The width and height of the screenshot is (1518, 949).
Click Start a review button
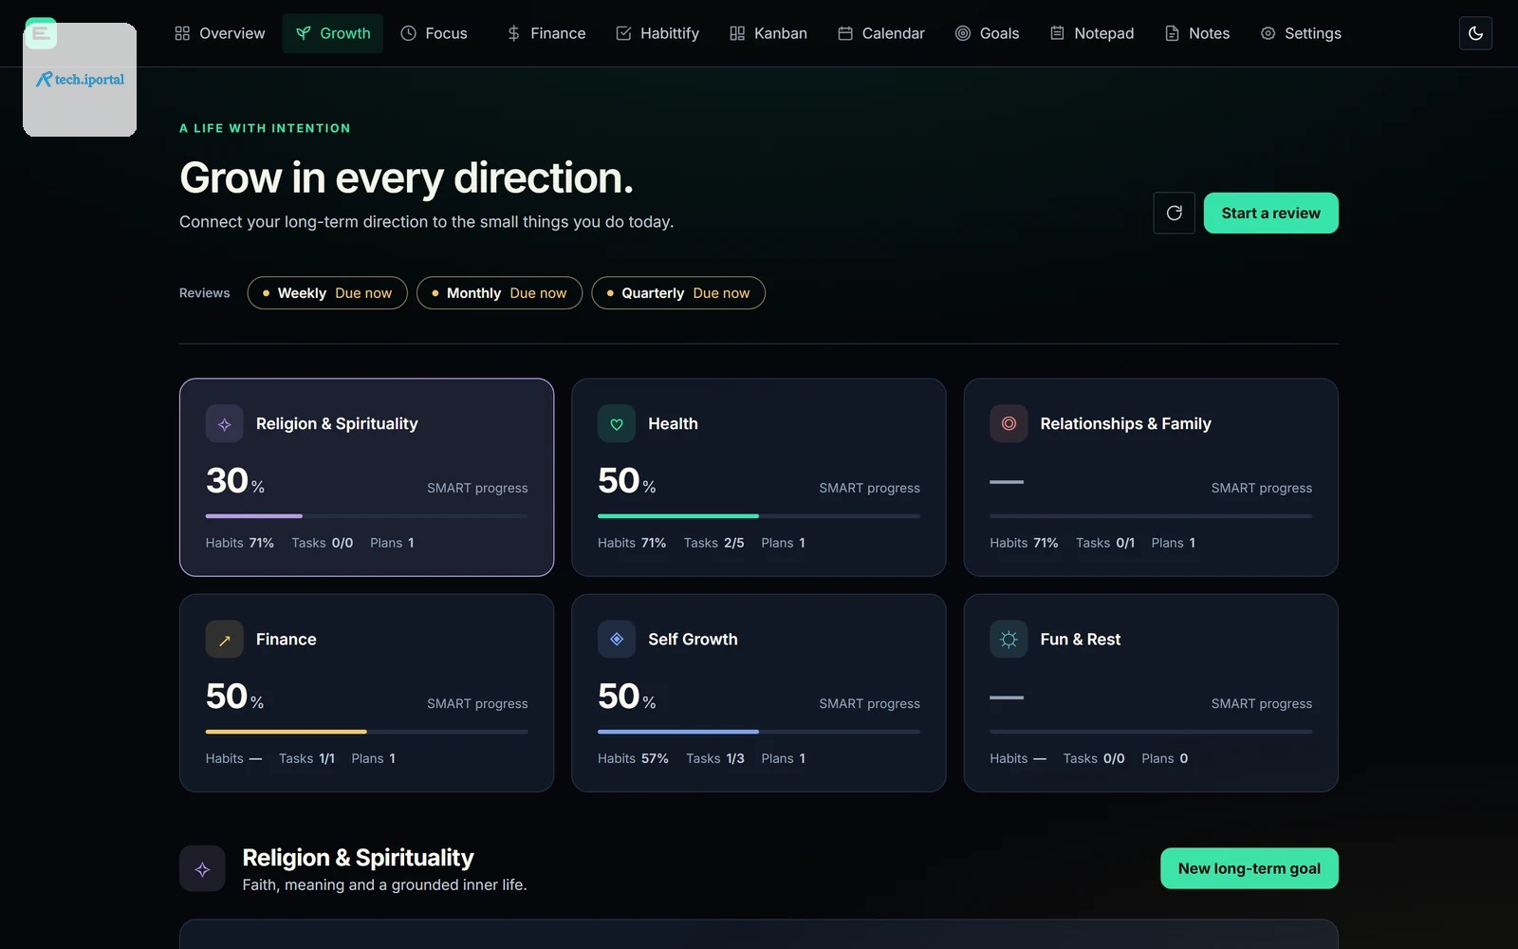[x=1271, y=213]
